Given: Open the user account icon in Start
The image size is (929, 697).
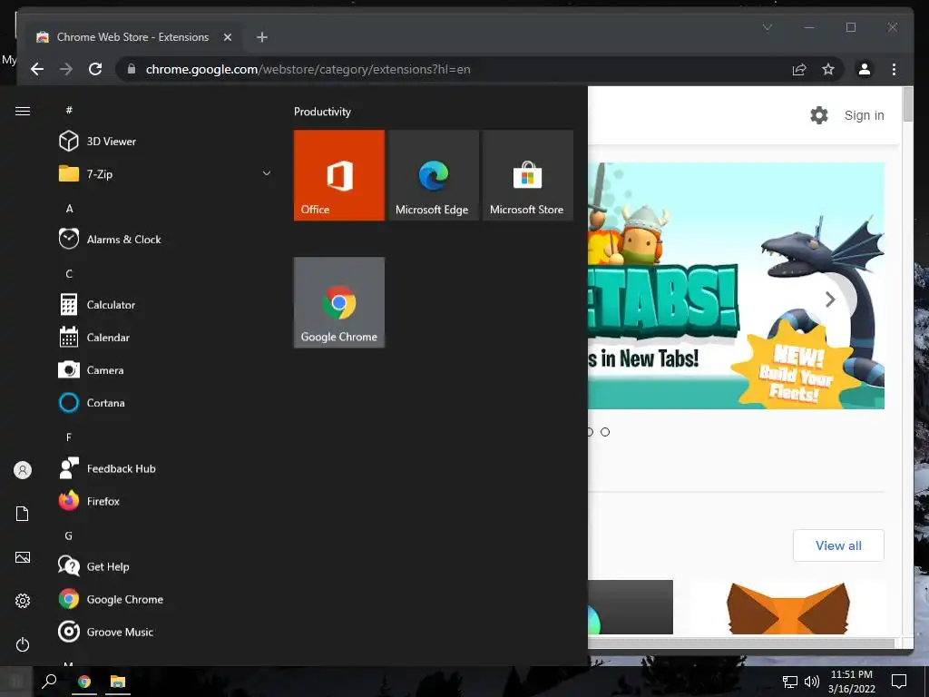Looking at the screenshot, I should point(23,470).
